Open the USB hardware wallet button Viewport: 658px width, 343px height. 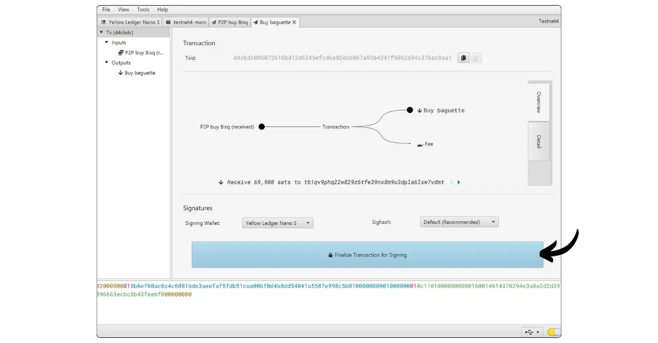532,332
